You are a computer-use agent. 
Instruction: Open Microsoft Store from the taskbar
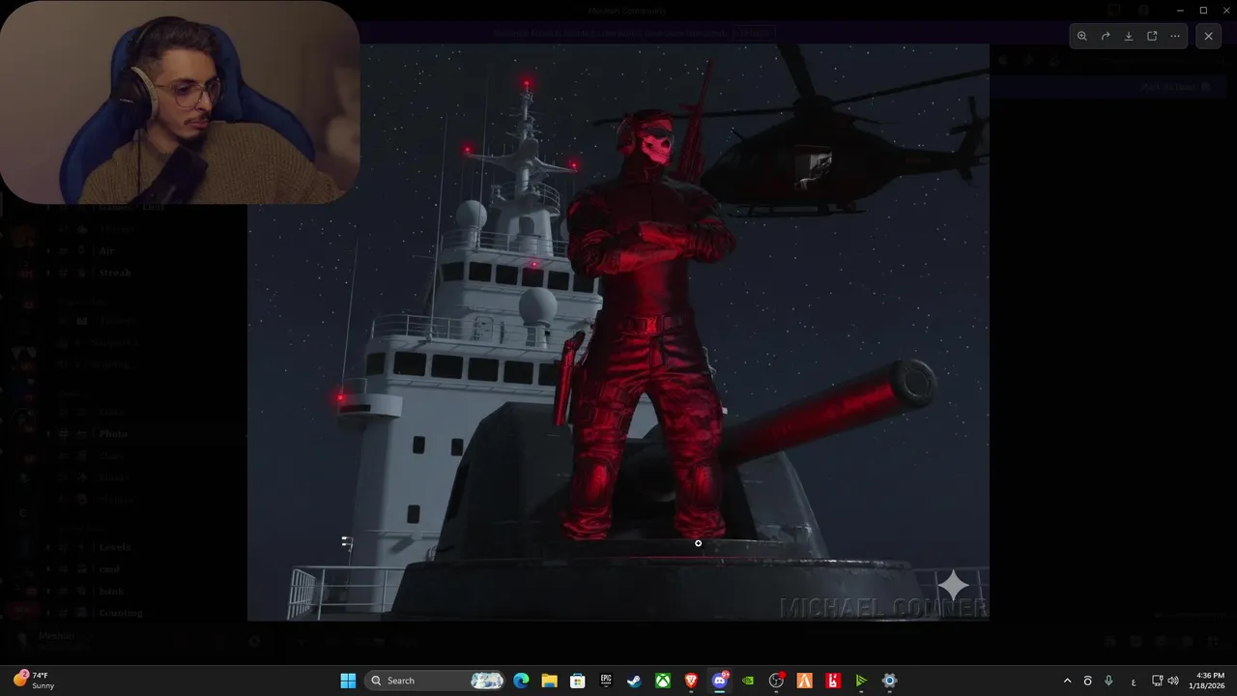pyautogui.click(x=578, y=681)
